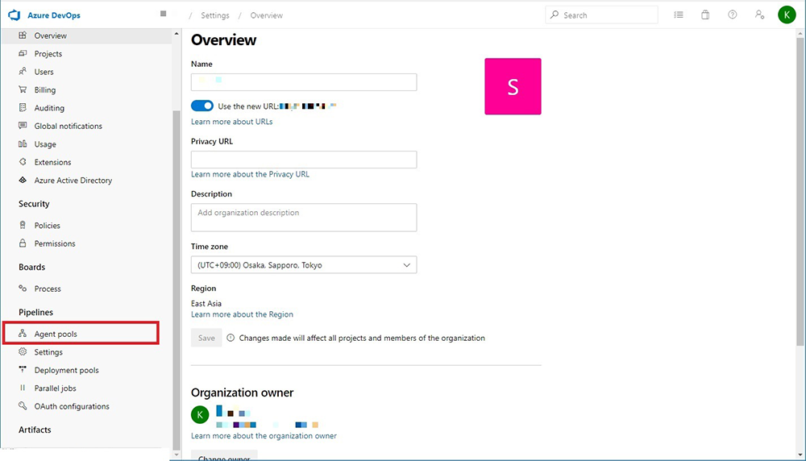Open the work items list icon in header
This screenshot has width=806, height=461.
679,15
